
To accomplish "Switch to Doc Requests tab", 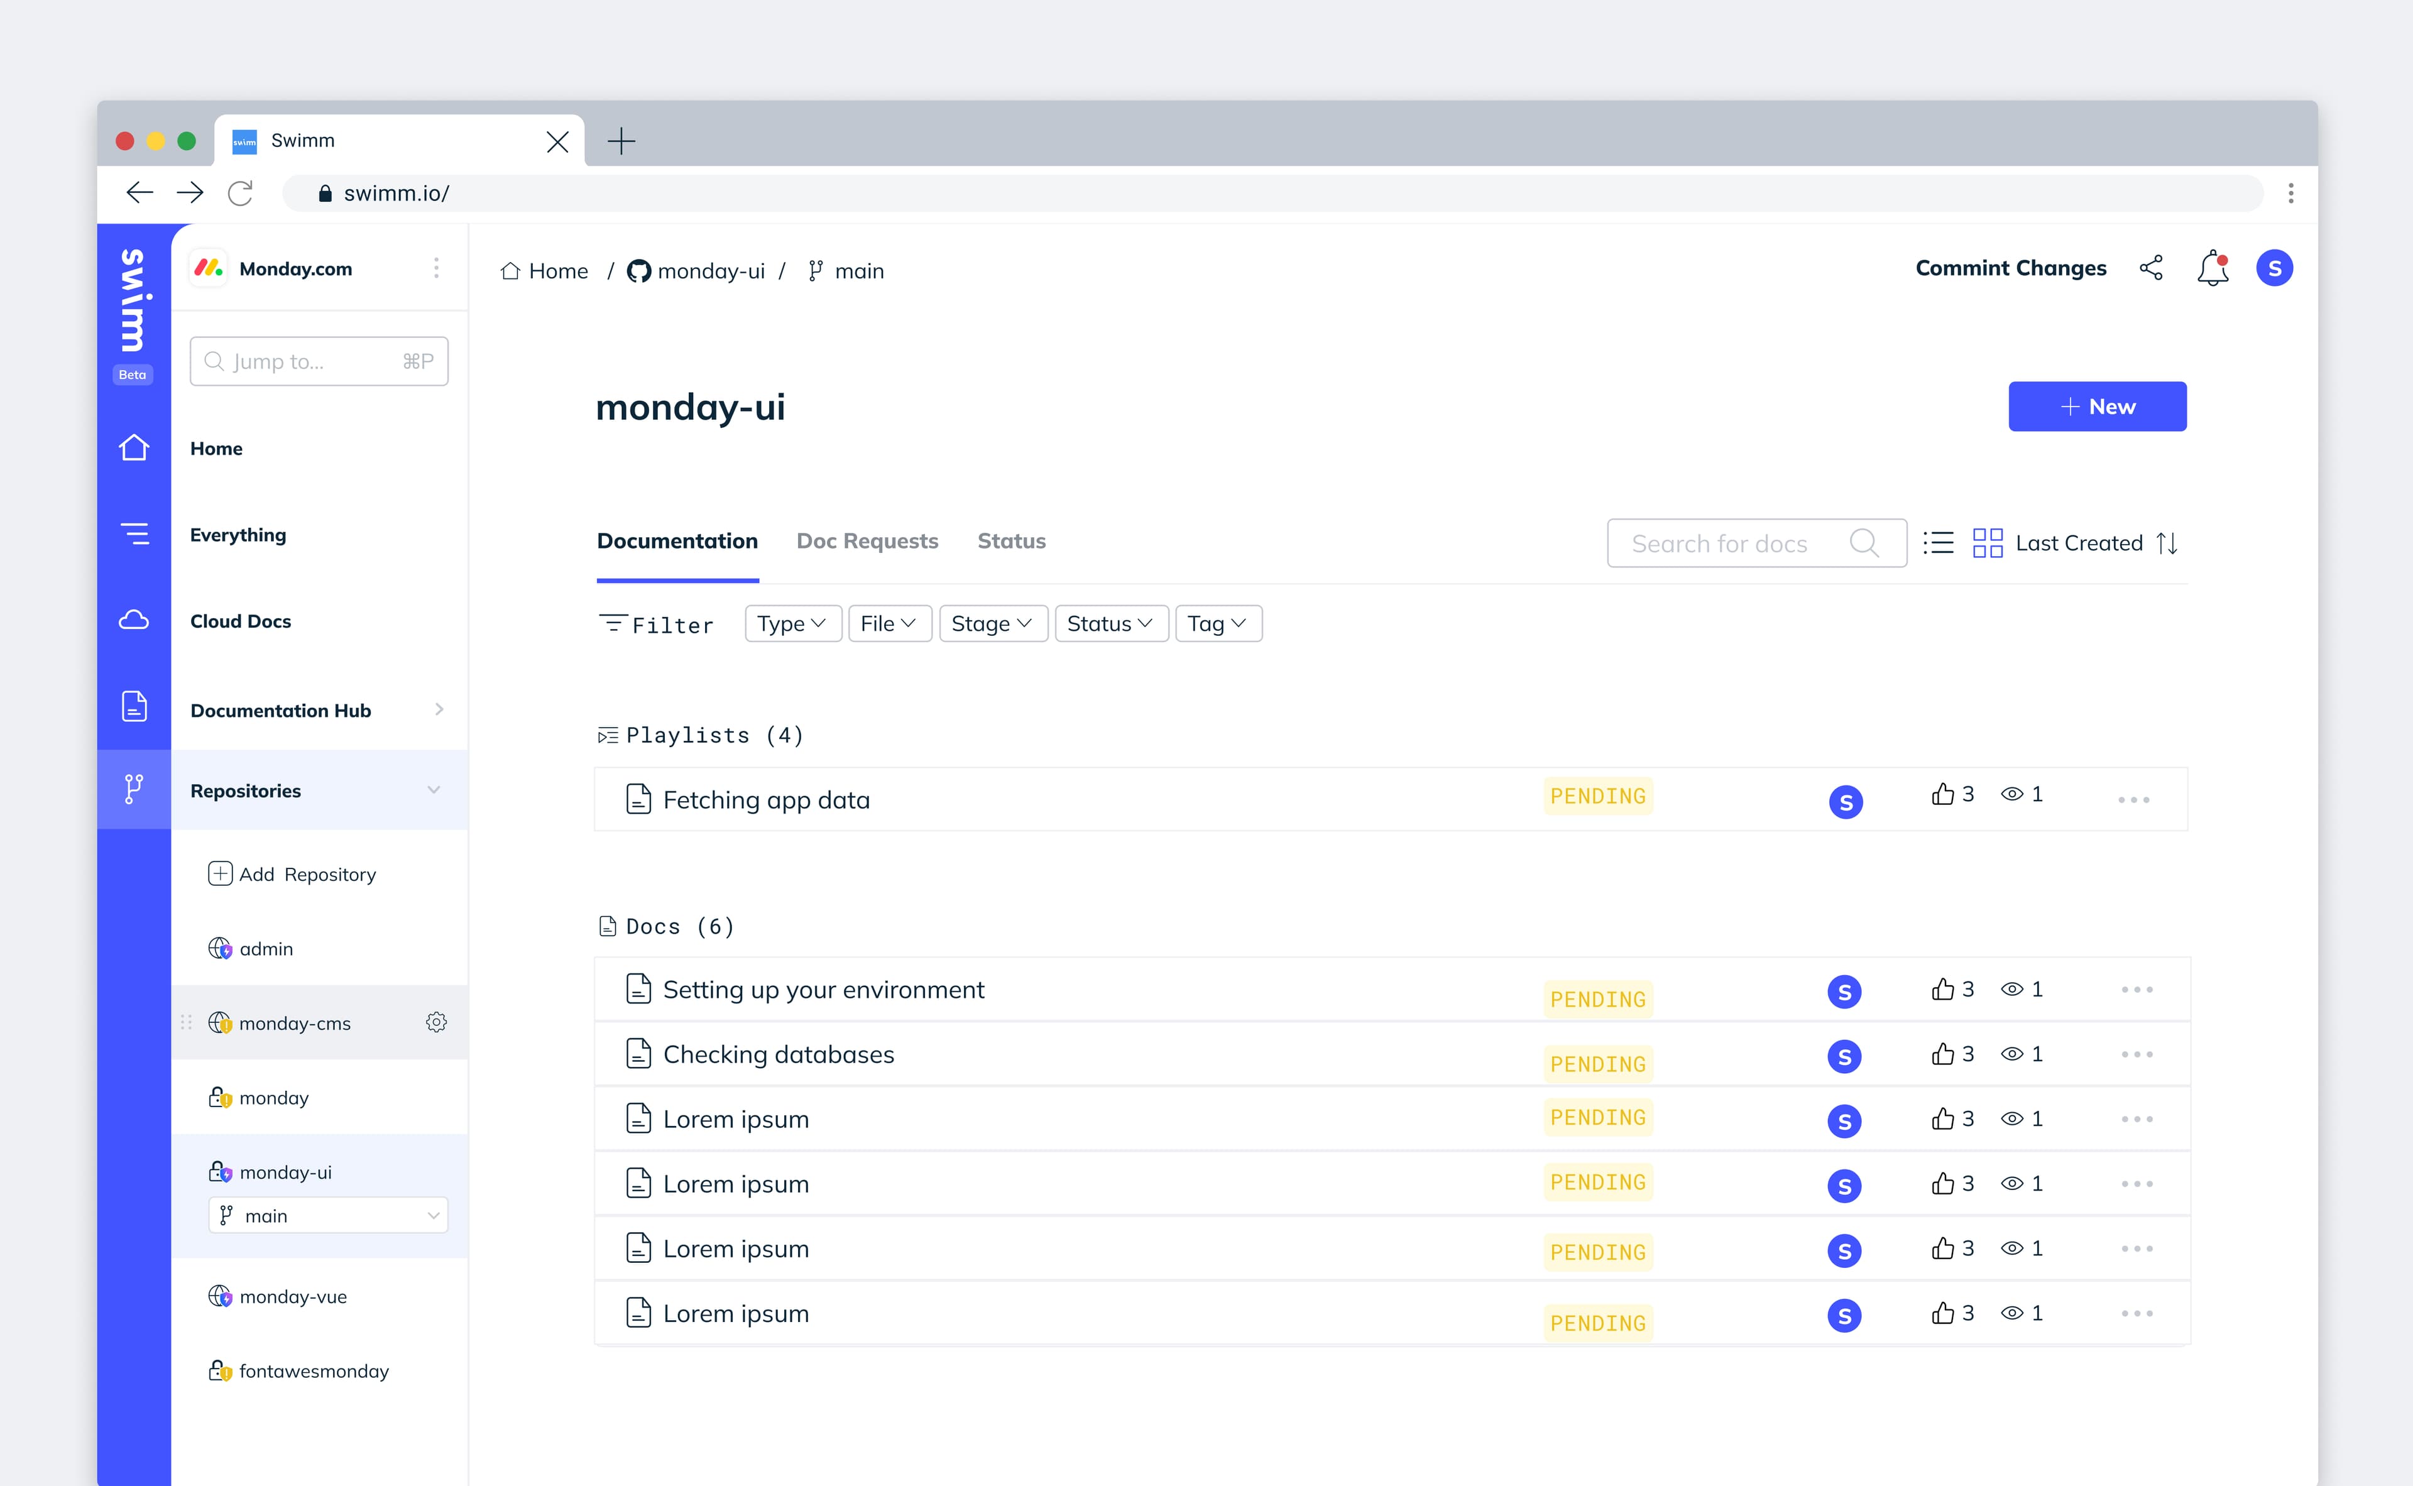I will tap(867, 540).
